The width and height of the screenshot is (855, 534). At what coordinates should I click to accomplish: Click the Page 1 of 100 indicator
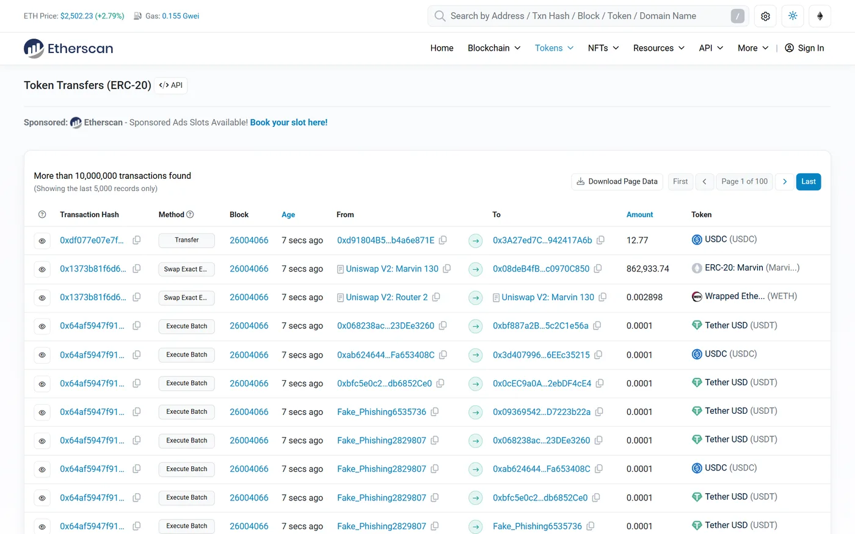[x=744, y=182]
